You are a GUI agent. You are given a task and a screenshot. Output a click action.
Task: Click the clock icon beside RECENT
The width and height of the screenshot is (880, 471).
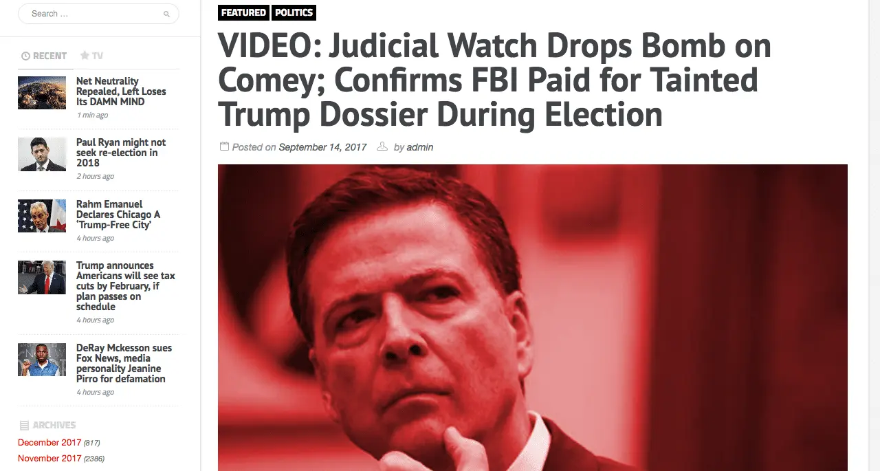point(25,56)
